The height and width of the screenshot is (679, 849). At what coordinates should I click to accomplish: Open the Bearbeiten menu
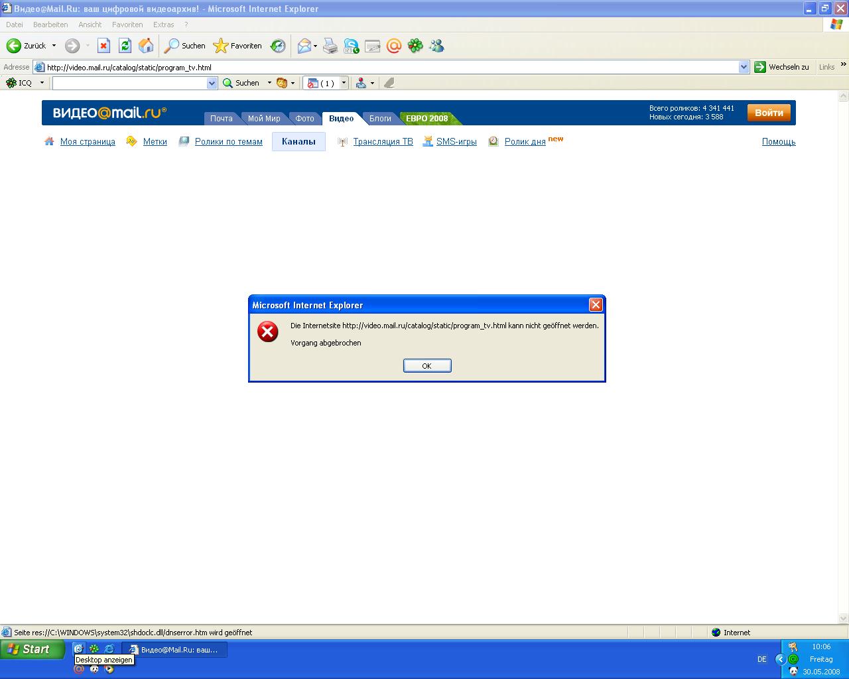pyautogui.click(x=50, y=25)
